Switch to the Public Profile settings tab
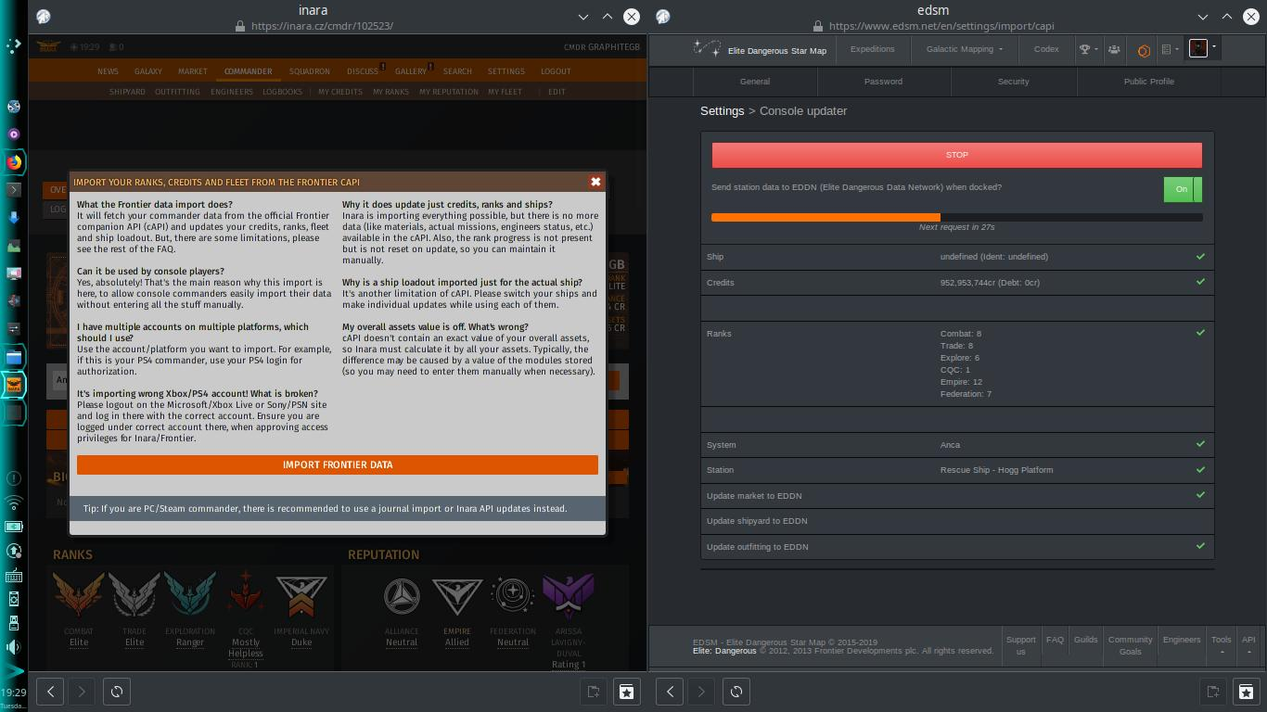This screenshot has height=712, width=1267. pyautogui.click(x=1149, y=82)
